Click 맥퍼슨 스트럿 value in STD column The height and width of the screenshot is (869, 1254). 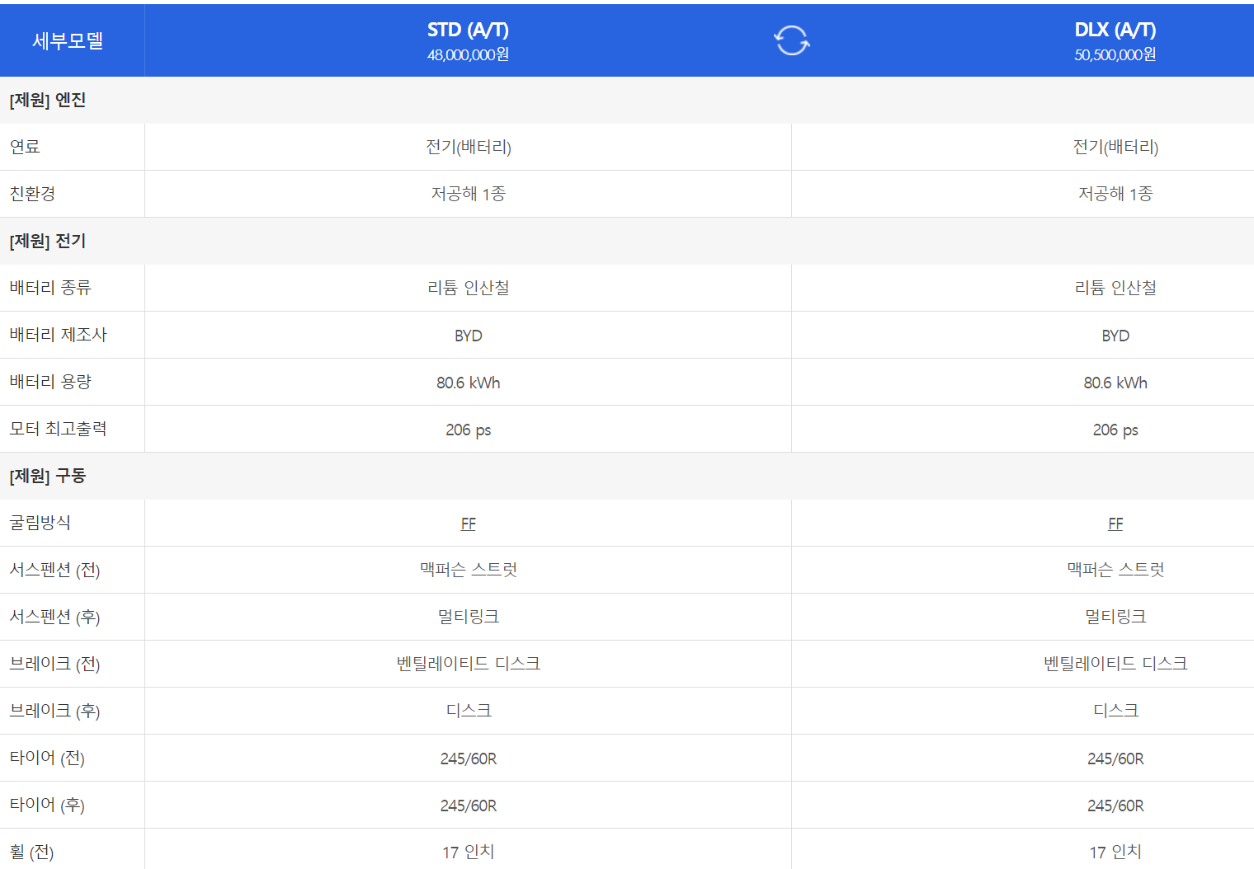[469, 570]
